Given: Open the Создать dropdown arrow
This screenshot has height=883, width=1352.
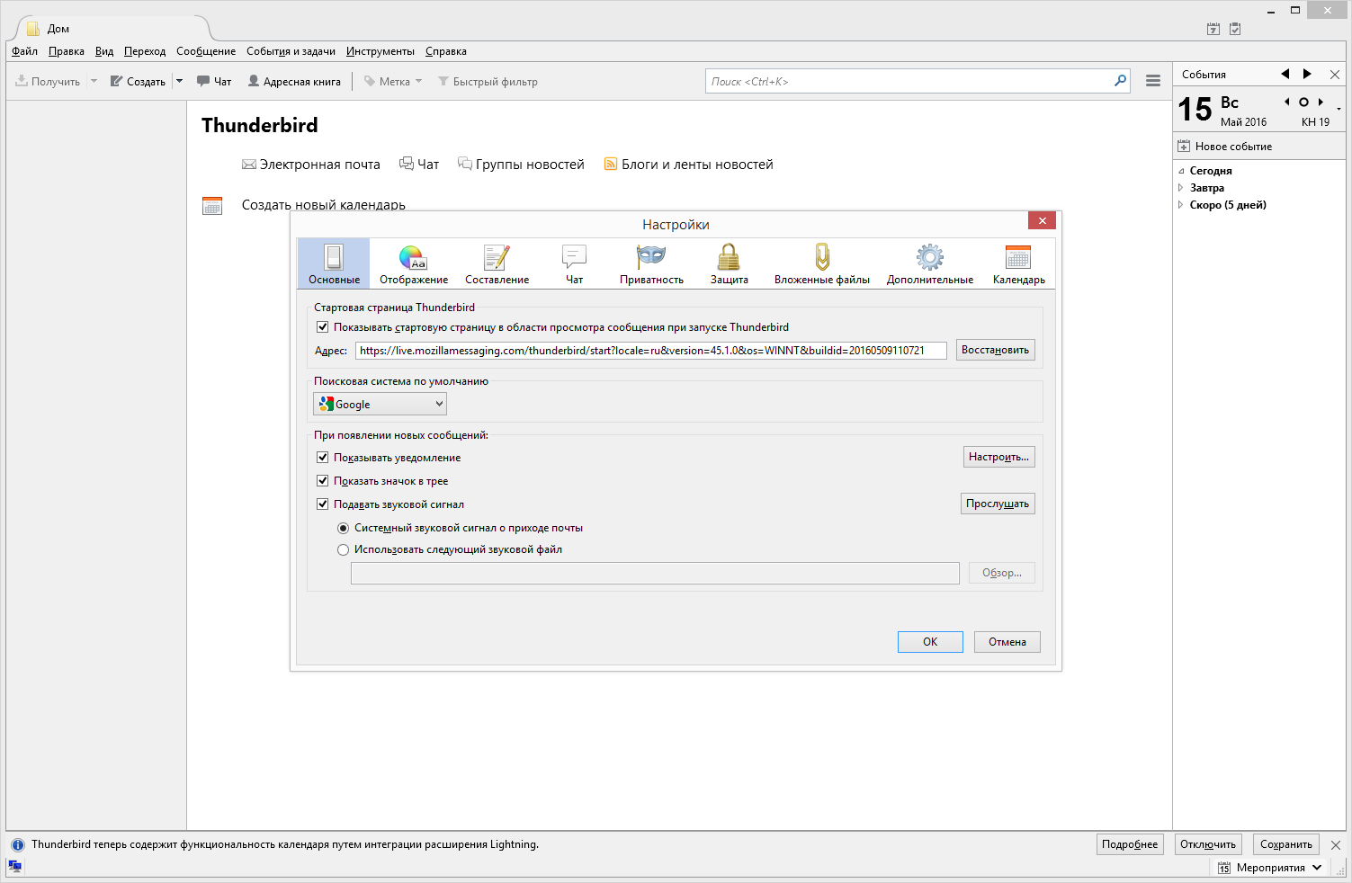Looking at the screenshot, I should click(179, 81).
